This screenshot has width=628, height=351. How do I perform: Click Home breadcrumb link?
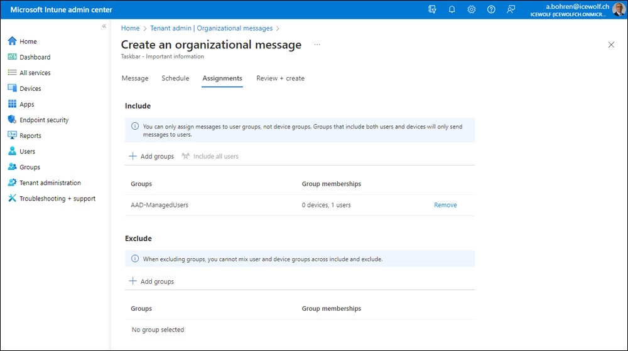(x=130, y=28)
